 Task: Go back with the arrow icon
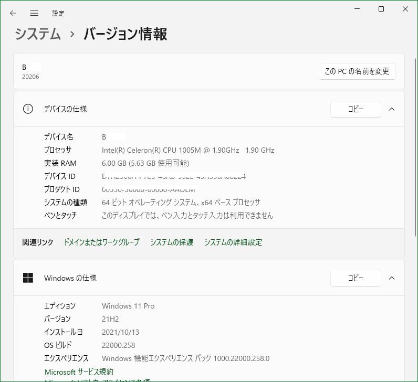[13, 13]
